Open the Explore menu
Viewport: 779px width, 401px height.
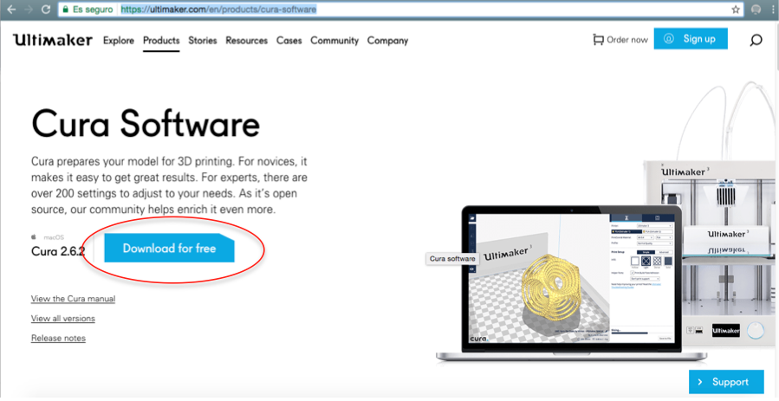[x=119, y=41]
